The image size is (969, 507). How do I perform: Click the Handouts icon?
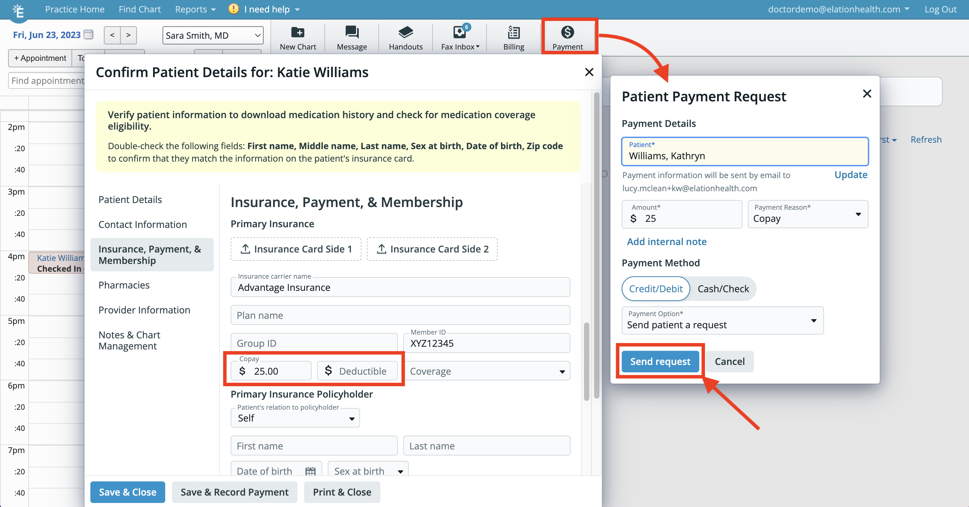click(x=405, y=37)
